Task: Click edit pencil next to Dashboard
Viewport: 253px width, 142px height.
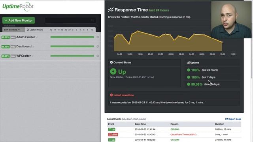Action: (x=33, y=47)
